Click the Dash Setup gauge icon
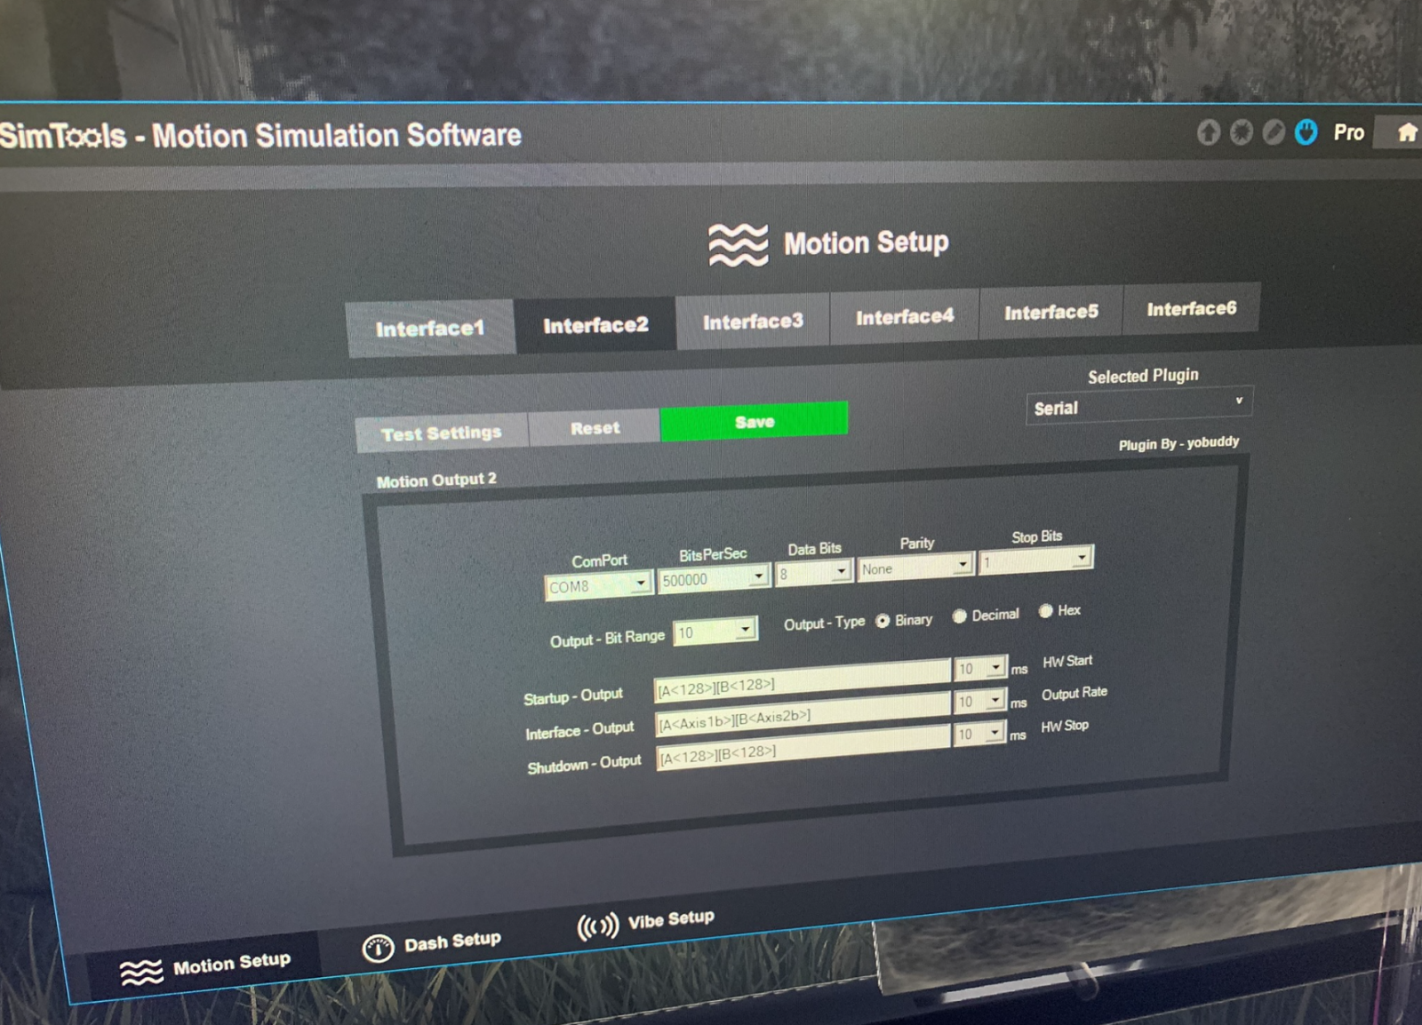Image resolution: width=1422 pixels, height=1025 pixels. click(378, 949)
